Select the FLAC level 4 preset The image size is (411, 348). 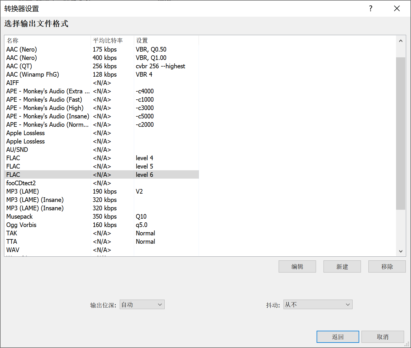tap(102, 158)
